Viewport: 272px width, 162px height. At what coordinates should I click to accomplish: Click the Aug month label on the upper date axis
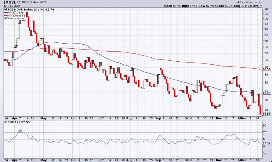tap(129, 118)
